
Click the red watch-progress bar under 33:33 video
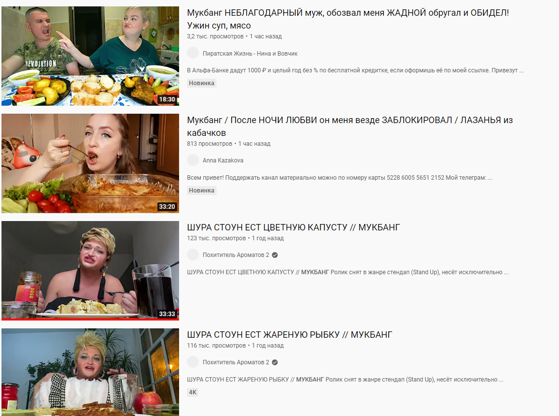tap(90, 319)
